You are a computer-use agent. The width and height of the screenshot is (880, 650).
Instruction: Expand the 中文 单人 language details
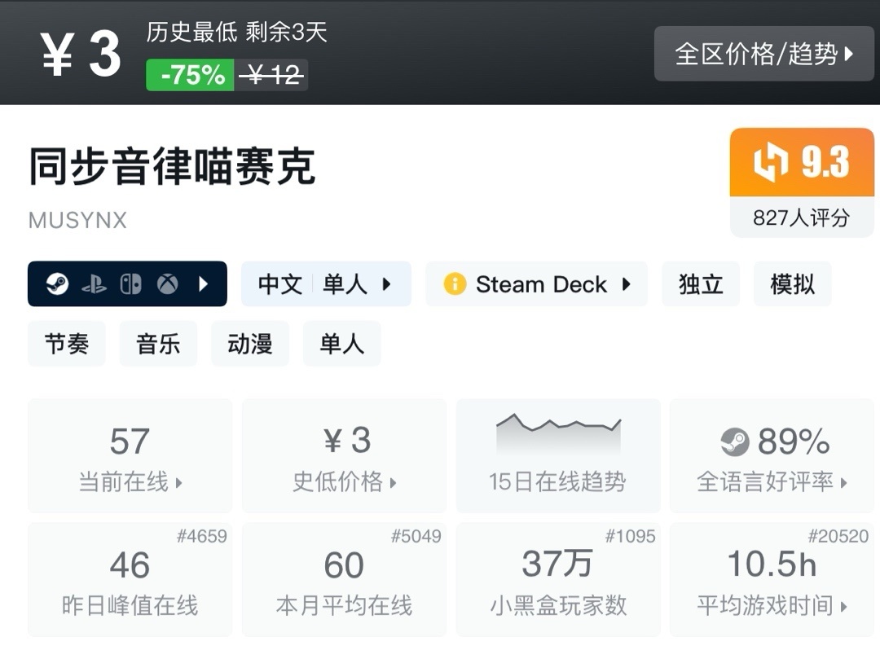[x=326, y=284]
